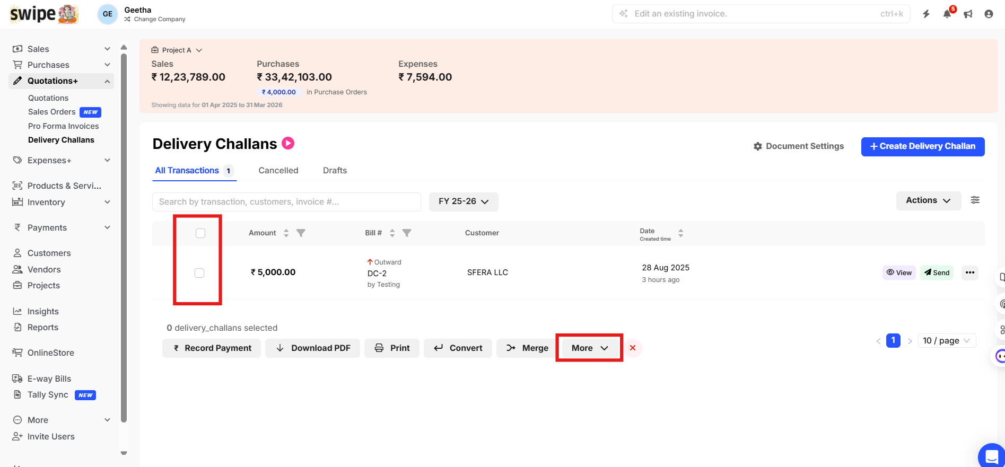Click the Download PDF button
This screenshot has height=467, width=1005.
coord(313,348)
